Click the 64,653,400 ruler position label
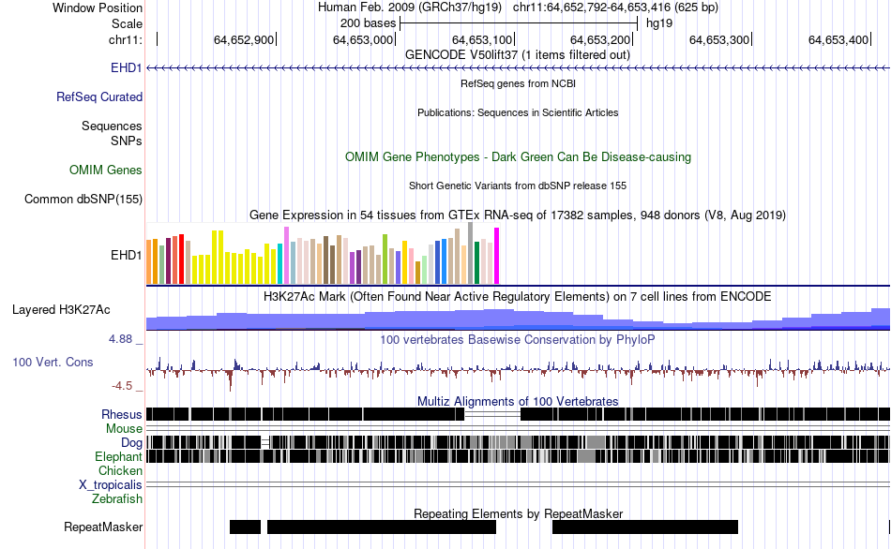Image resolution: width=891 pixels, height=549 pixels. pyautogui.click(x=838, y=39)
